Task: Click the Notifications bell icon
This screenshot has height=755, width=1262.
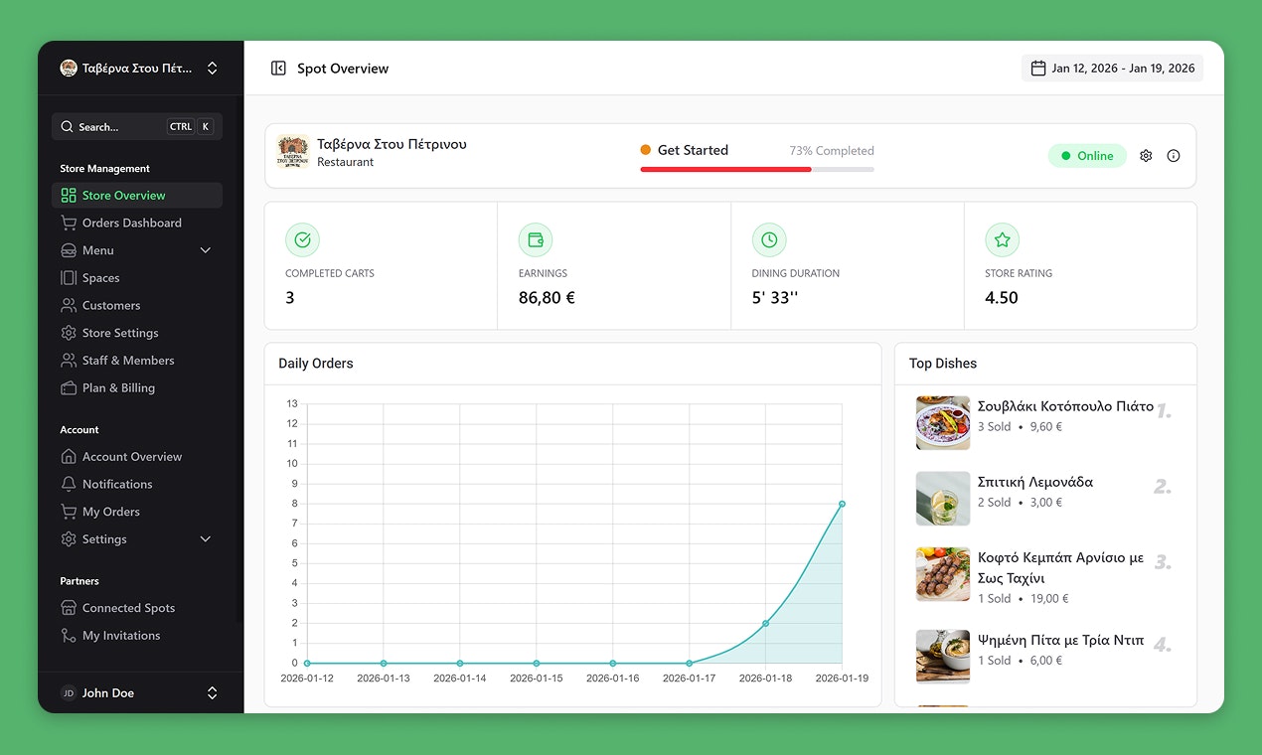Action: pyautogui.click(x=68, y=484)
